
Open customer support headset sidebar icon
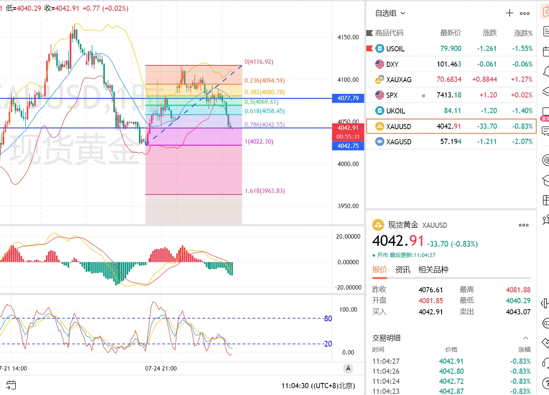click(545, 363)
